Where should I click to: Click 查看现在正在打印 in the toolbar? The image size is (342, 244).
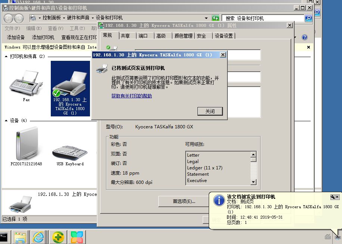pos(79,37)
